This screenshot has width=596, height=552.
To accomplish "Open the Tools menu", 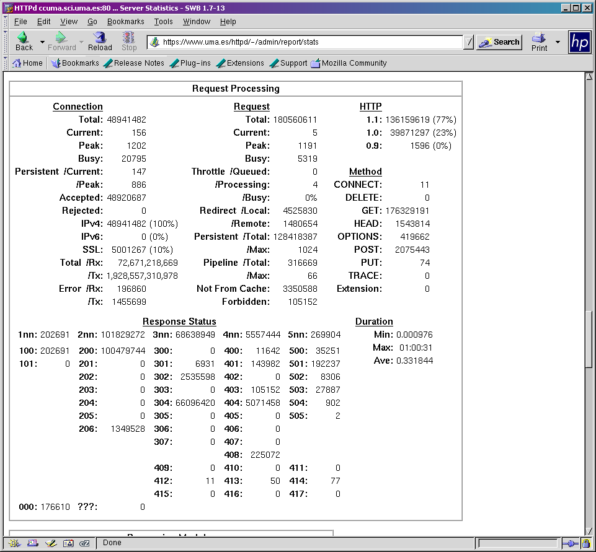I will click(x=164, y=22).
